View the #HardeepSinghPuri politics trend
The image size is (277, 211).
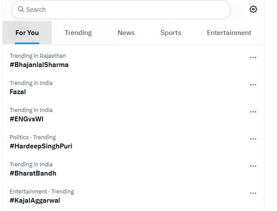(41, 146)
